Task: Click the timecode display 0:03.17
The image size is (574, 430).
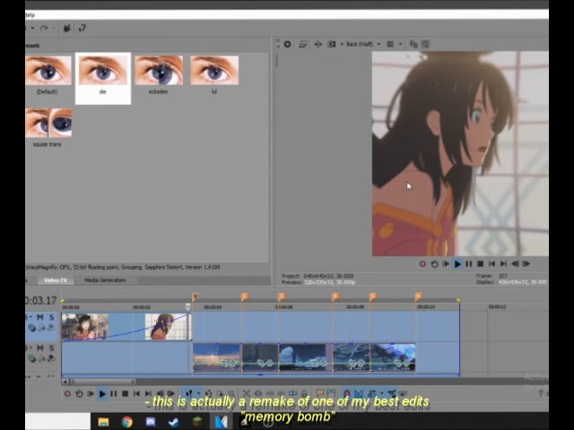Action: (40, 301)
